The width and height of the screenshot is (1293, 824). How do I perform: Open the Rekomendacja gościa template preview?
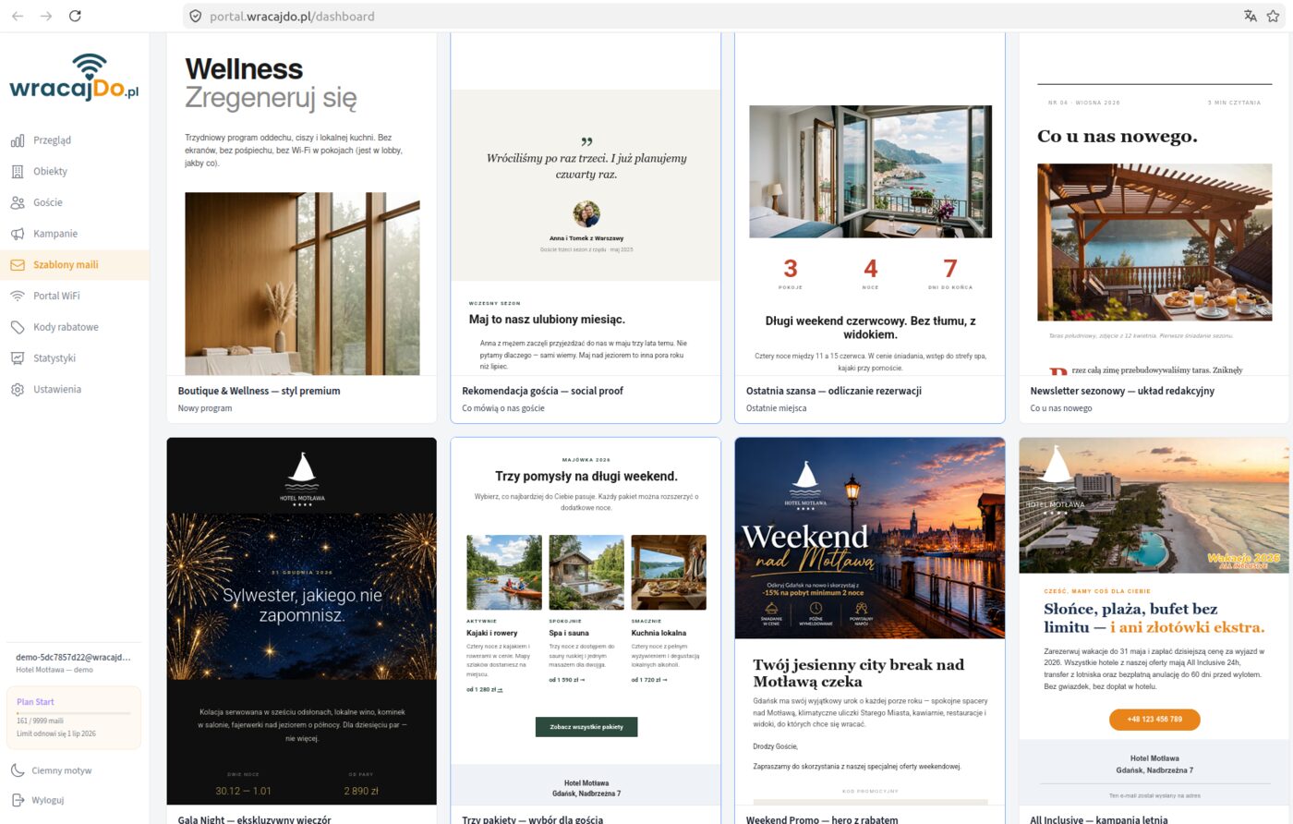pos(586,204)
